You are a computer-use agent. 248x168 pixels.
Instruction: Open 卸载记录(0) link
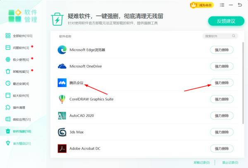tap(202, 163)
